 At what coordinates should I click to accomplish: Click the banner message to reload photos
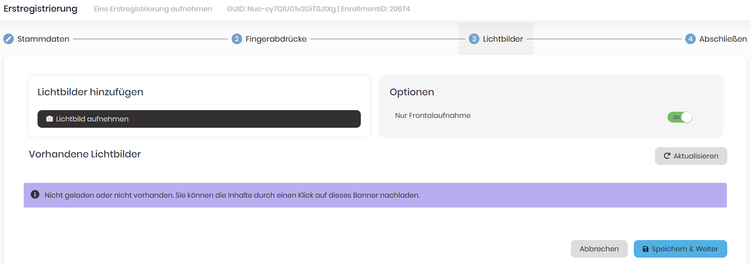(232, 195)
